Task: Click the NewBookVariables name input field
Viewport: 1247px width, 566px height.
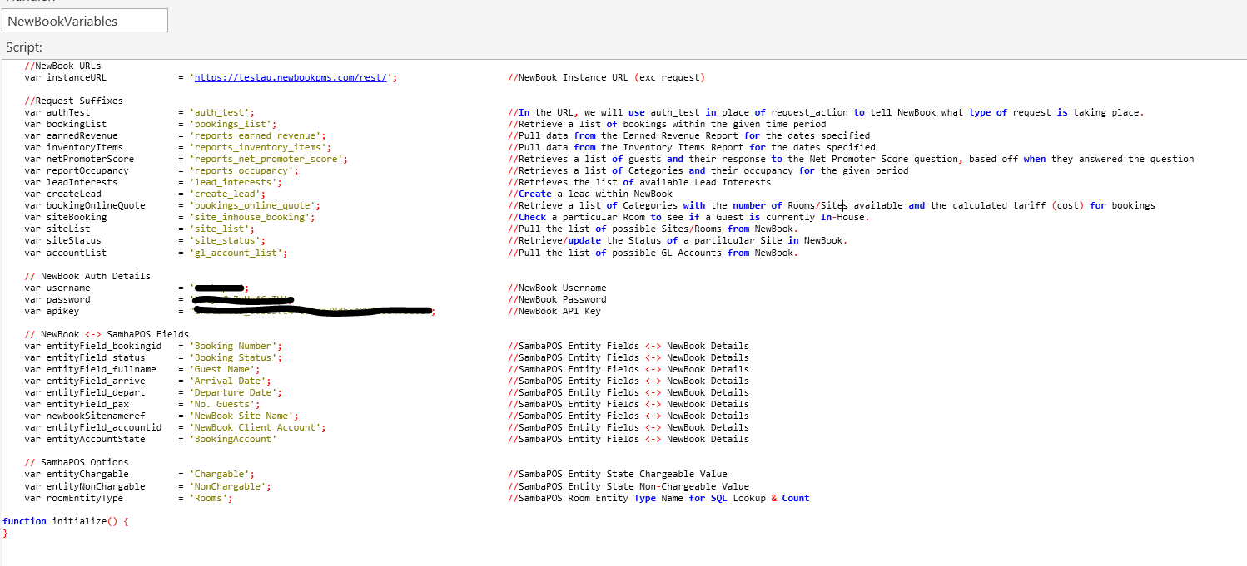Action: [84, 21]
